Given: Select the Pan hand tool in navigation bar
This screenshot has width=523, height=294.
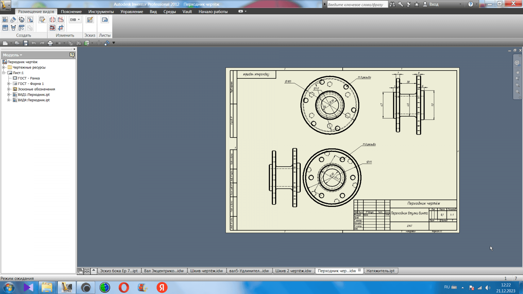Looking at the screenshot, I should pyautogui.click(x=517, y=72).
